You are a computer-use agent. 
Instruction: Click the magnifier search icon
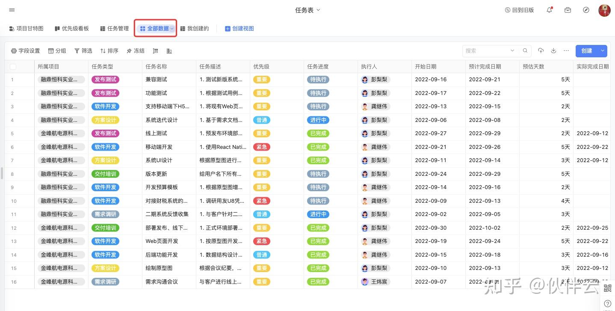click(x=525, y=51)
